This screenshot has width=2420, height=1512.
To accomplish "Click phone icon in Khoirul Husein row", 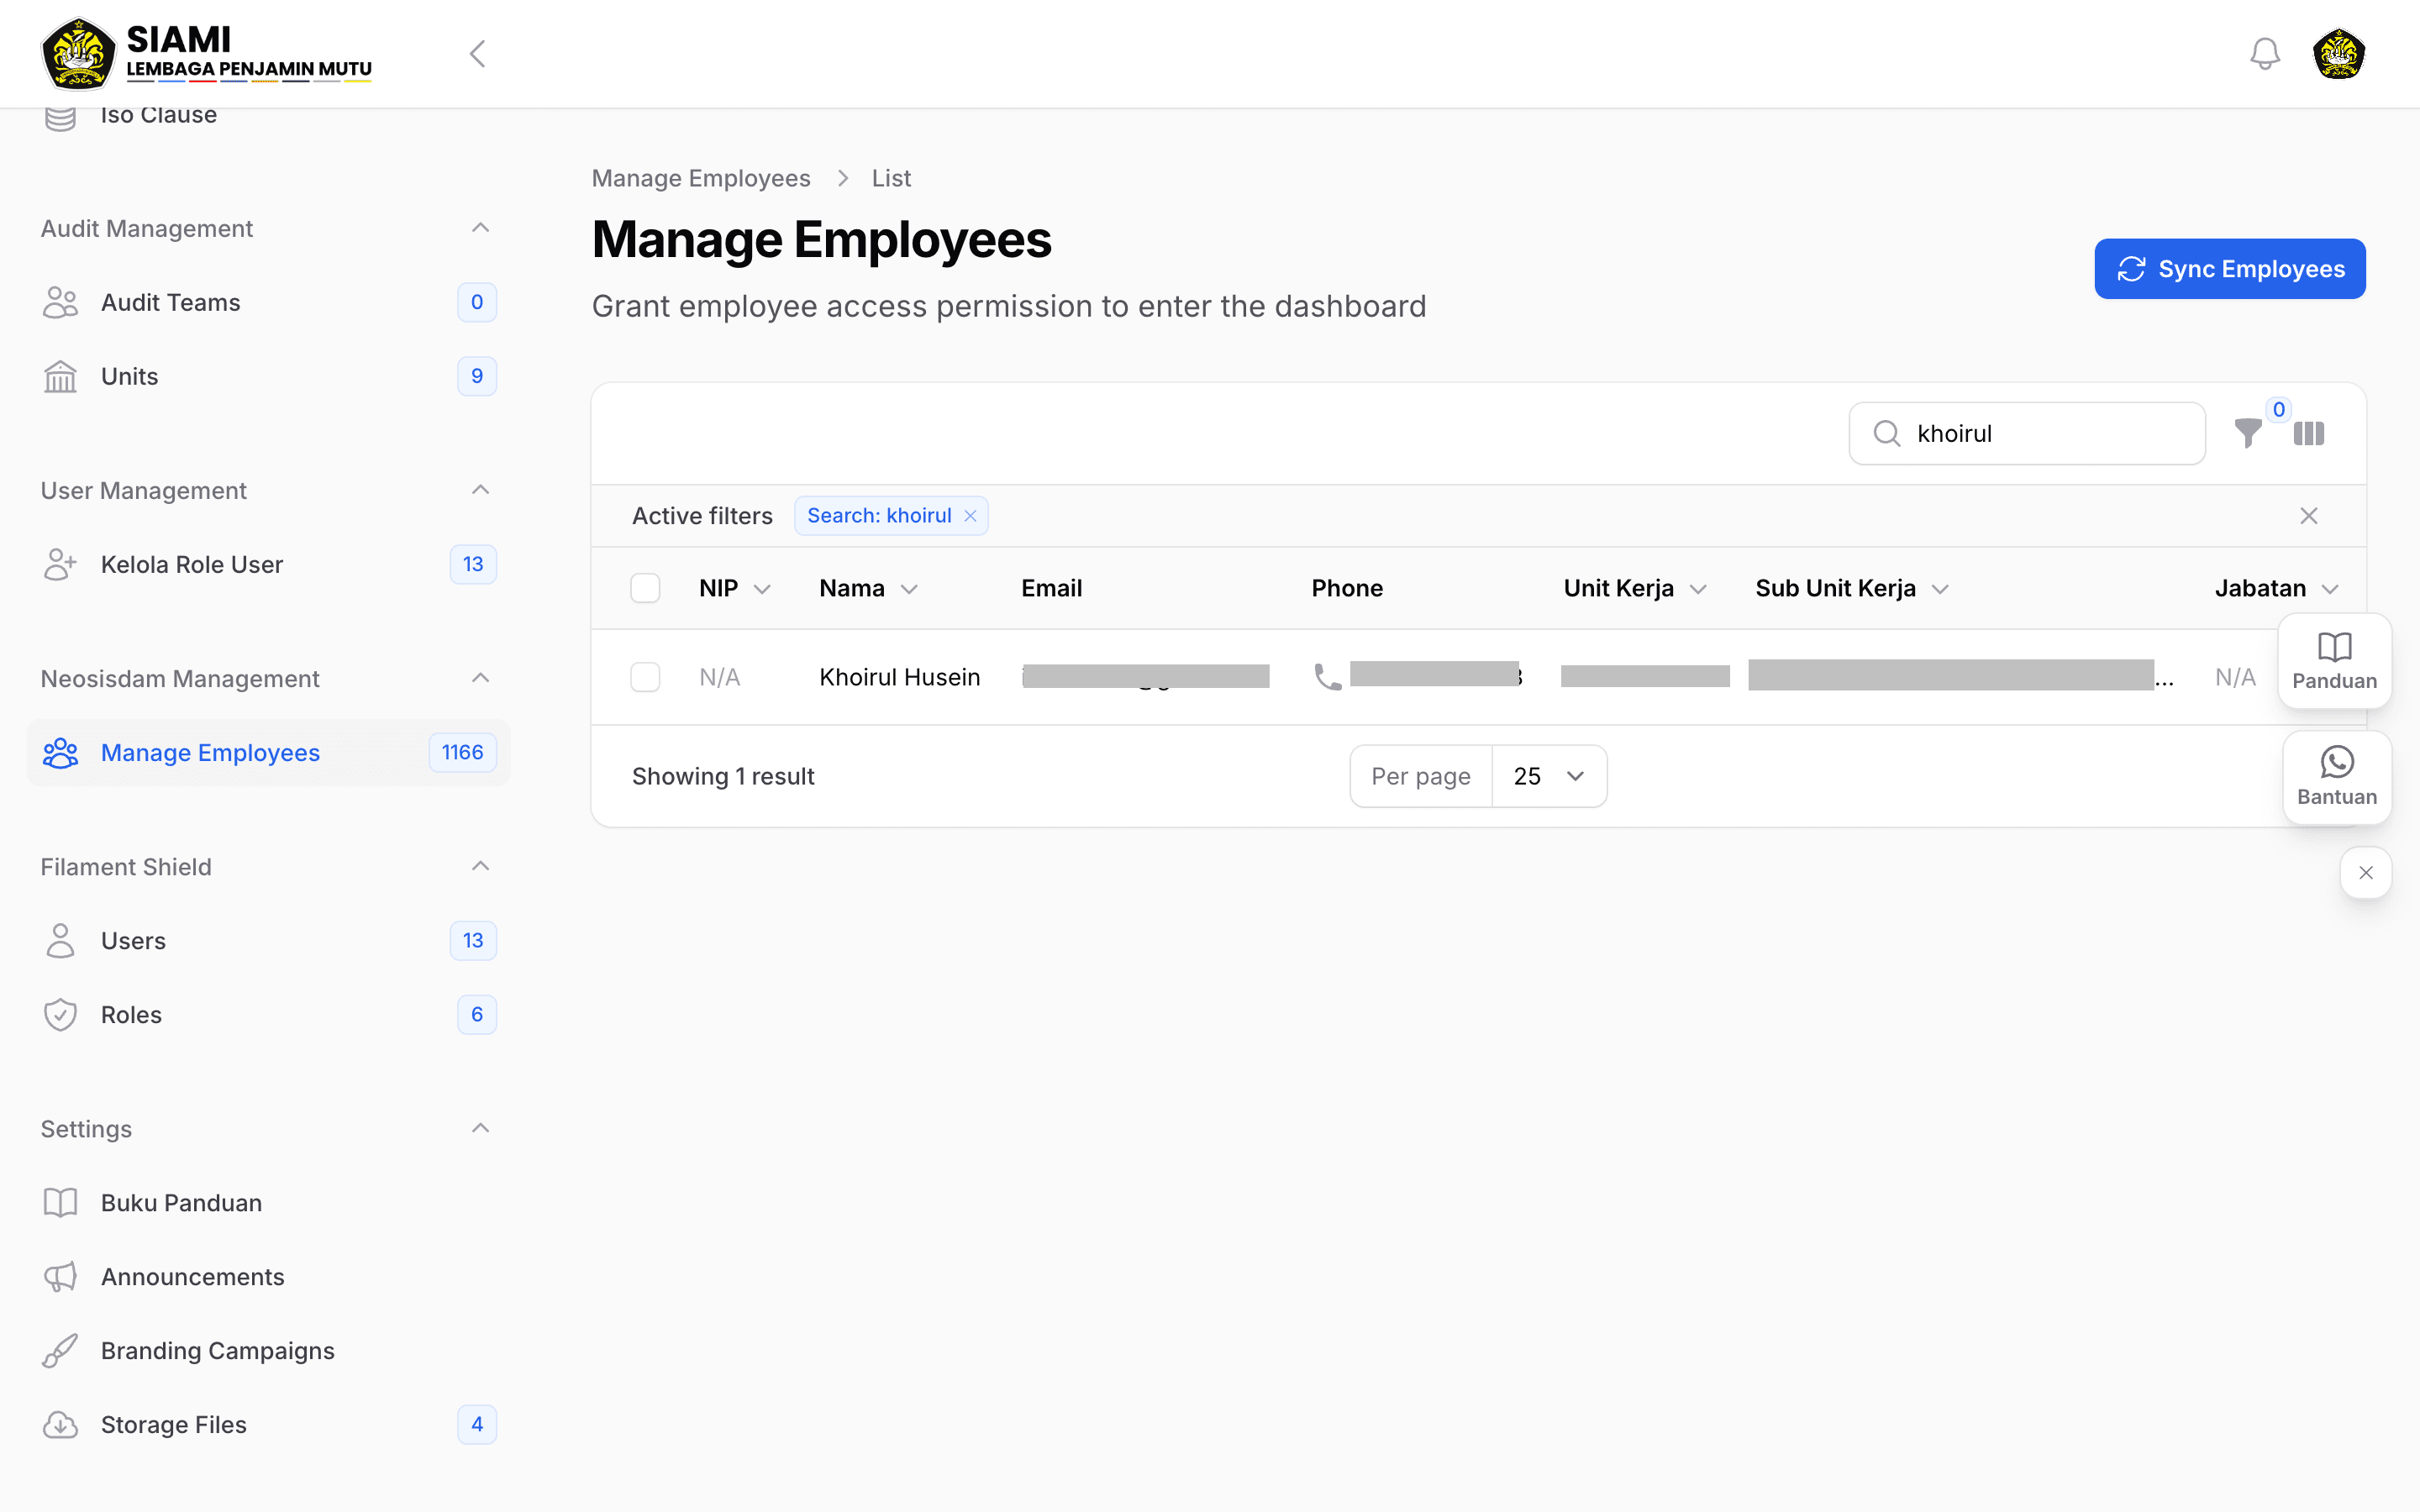I will pyautogui.click(x=1327, y=677).
